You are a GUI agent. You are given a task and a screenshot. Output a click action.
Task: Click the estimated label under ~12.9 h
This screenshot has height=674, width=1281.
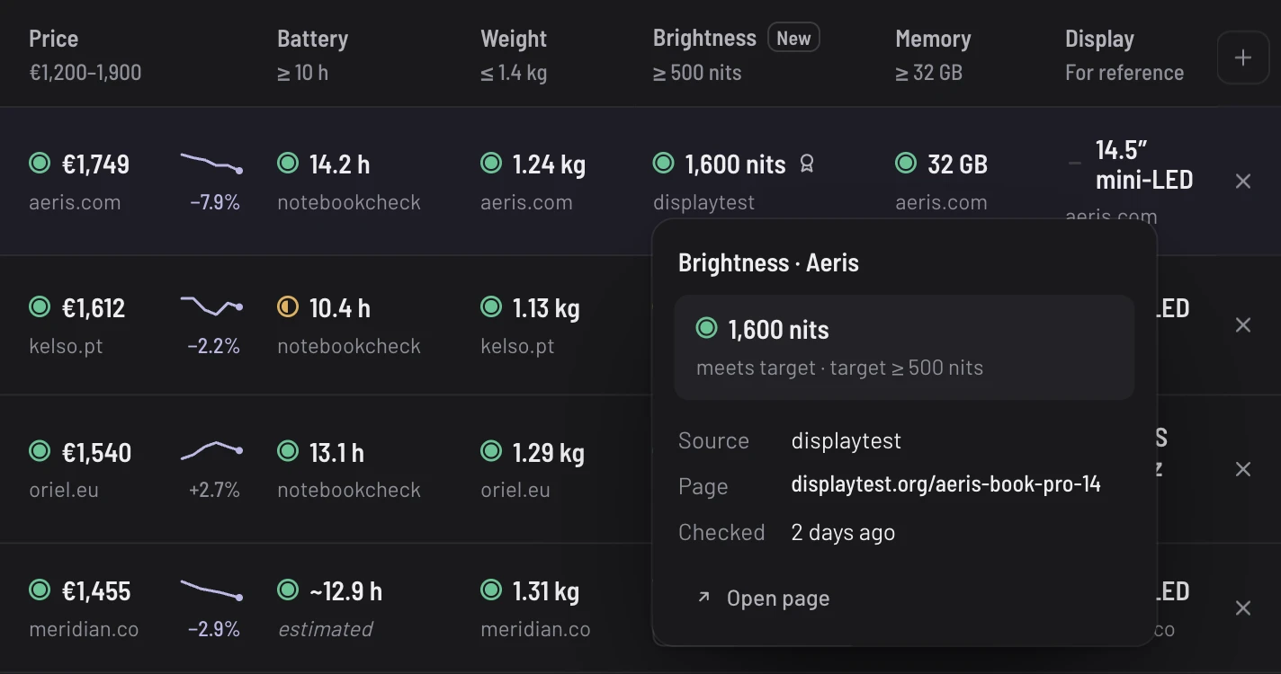point(325,629)
